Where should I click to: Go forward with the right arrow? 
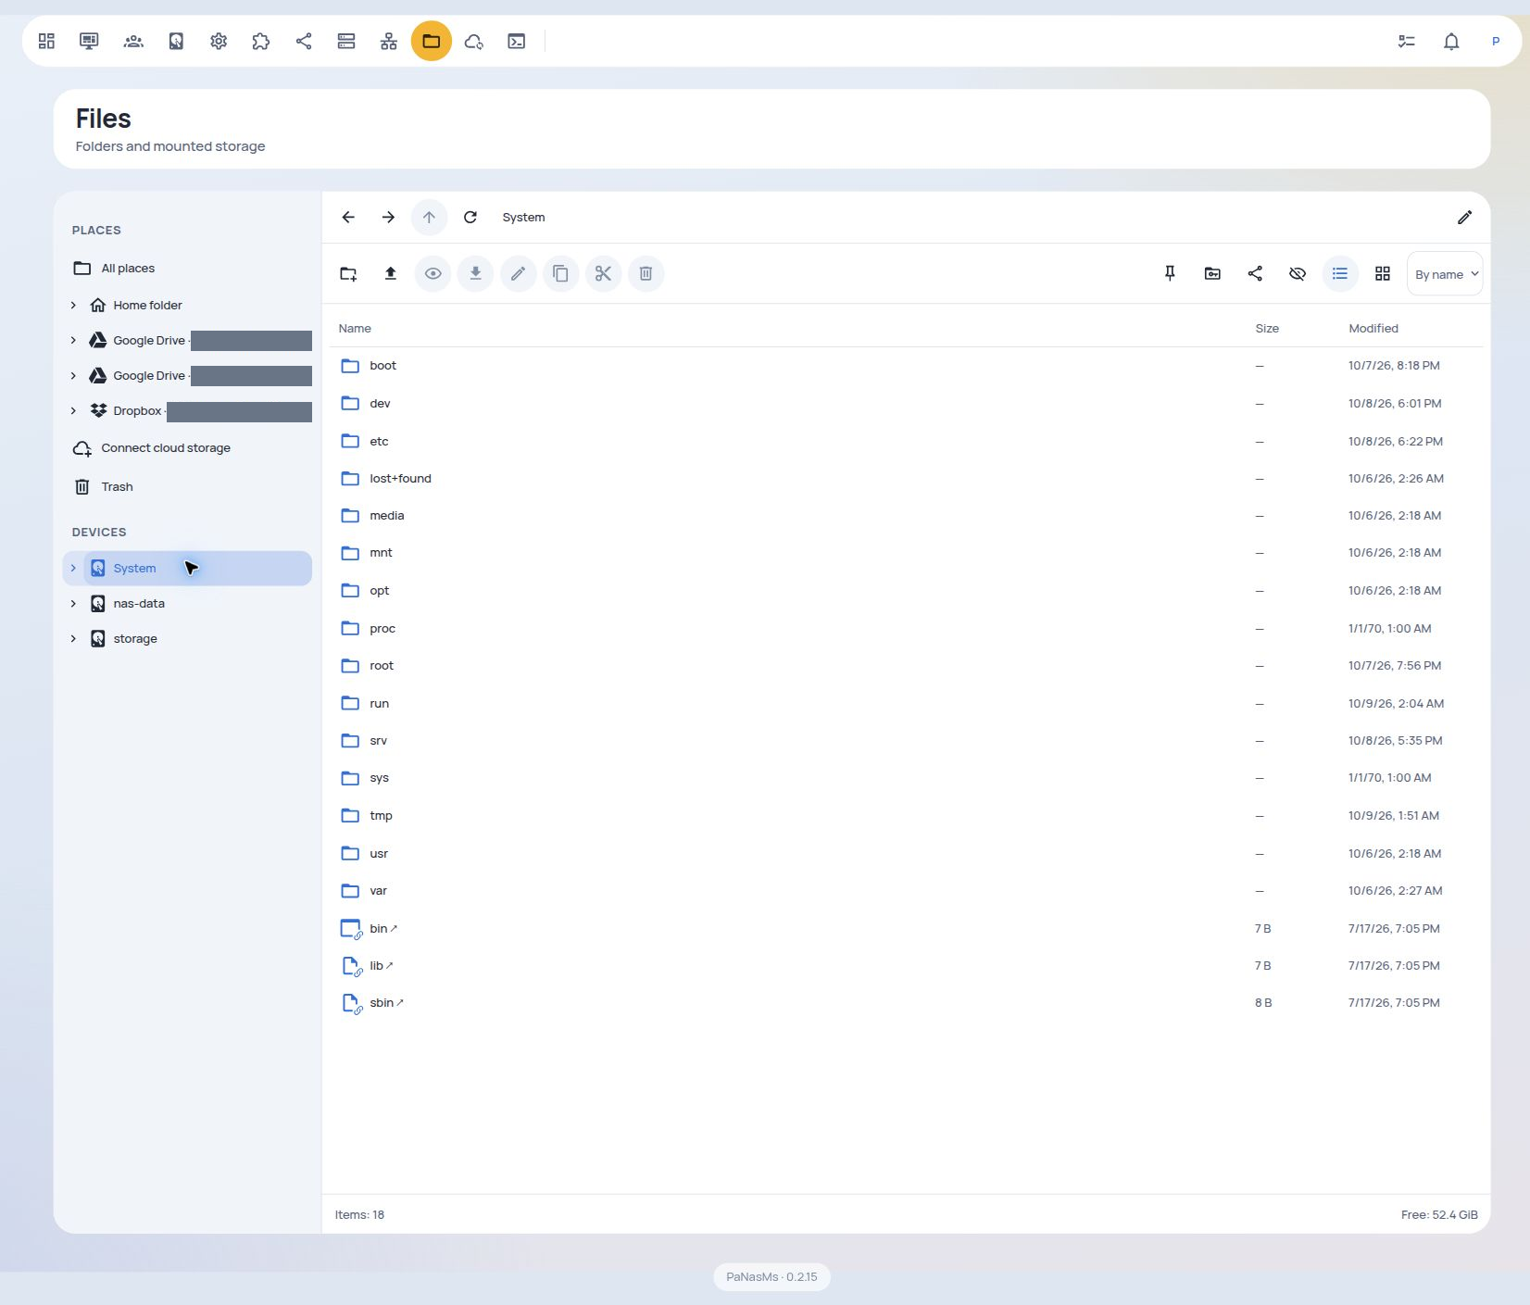[388, 217]
